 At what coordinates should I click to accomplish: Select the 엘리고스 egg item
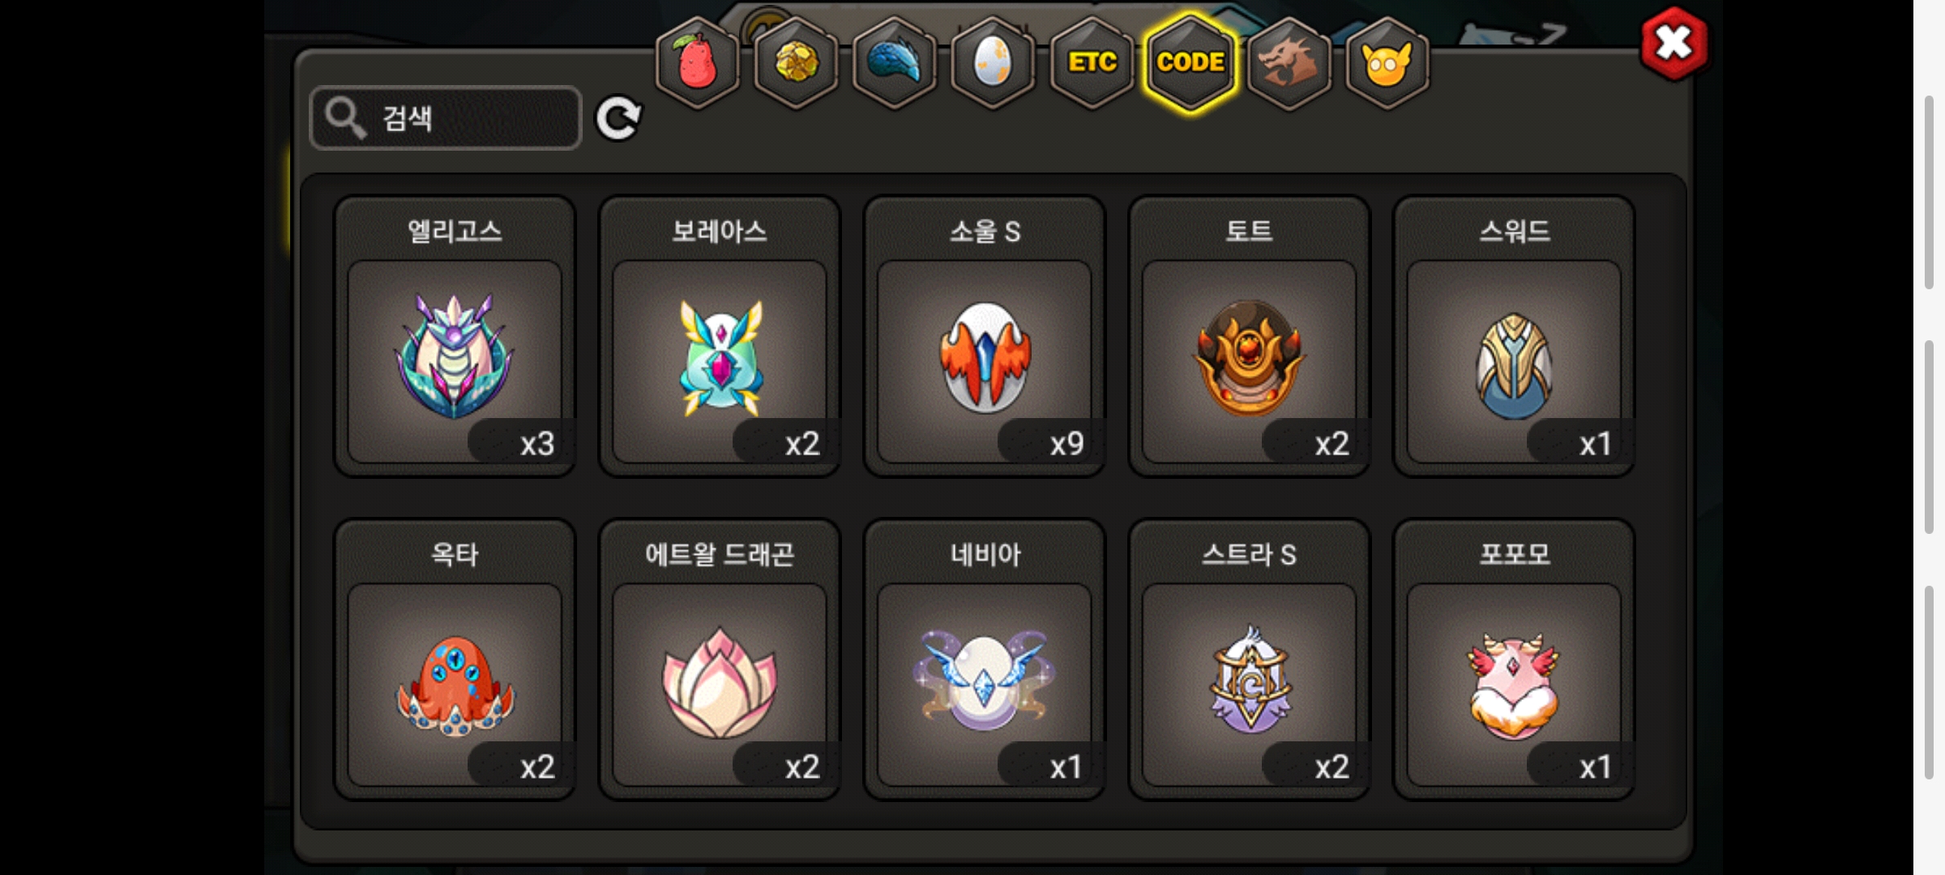click(455, 336)
